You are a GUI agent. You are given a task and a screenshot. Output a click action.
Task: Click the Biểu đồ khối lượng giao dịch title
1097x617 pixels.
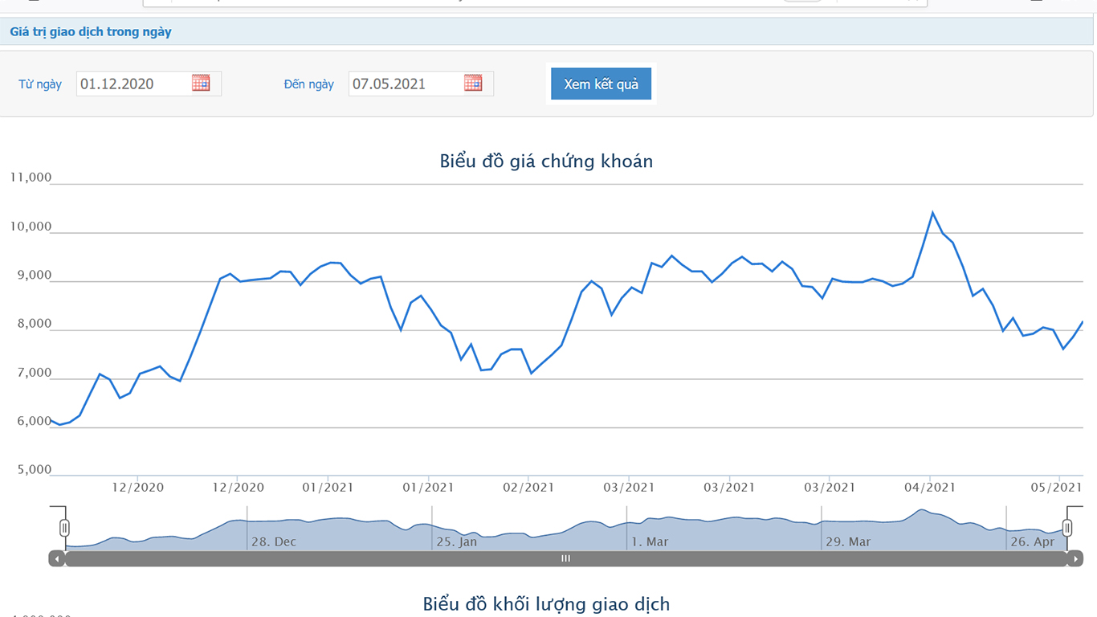coord(546,604)
